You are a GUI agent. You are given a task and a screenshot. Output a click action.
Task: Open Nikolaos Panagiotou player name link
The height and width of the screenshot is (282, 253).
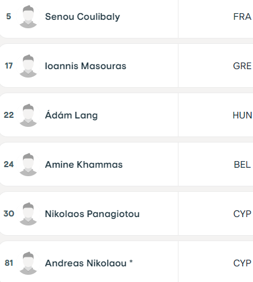pos(92,214)
